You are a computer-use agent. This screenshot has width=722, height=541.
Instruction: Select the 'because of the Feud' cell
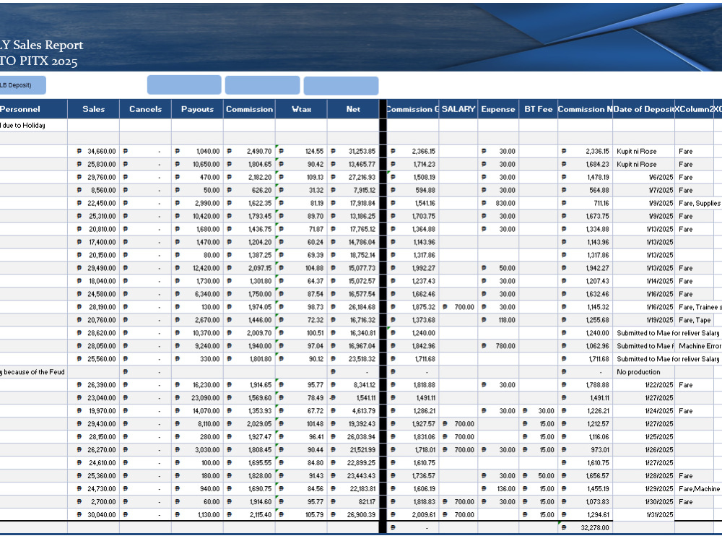tap(34, 372)
